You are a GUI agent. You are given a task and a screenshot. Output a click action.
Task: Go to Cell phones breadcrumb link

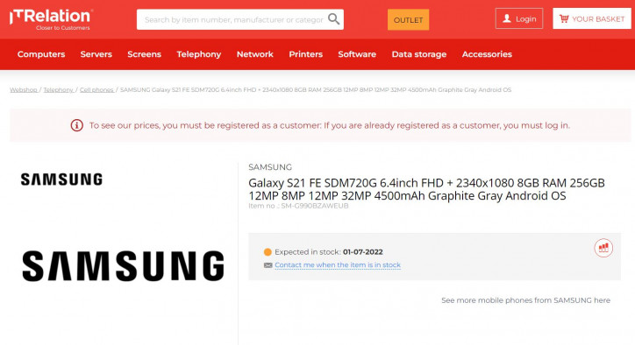tap(96, 90)
